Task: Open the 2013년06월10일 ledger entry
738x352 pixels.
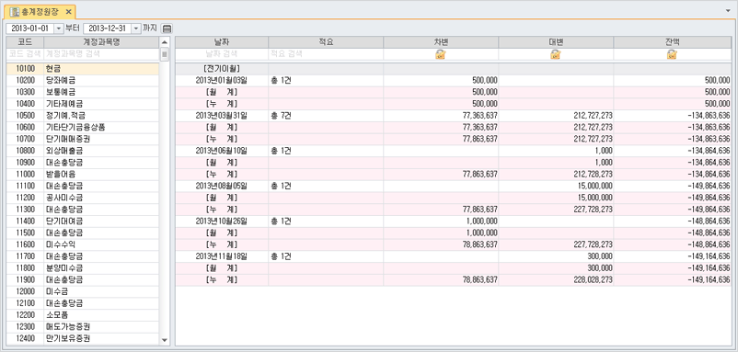Action: tap(454, 151)
